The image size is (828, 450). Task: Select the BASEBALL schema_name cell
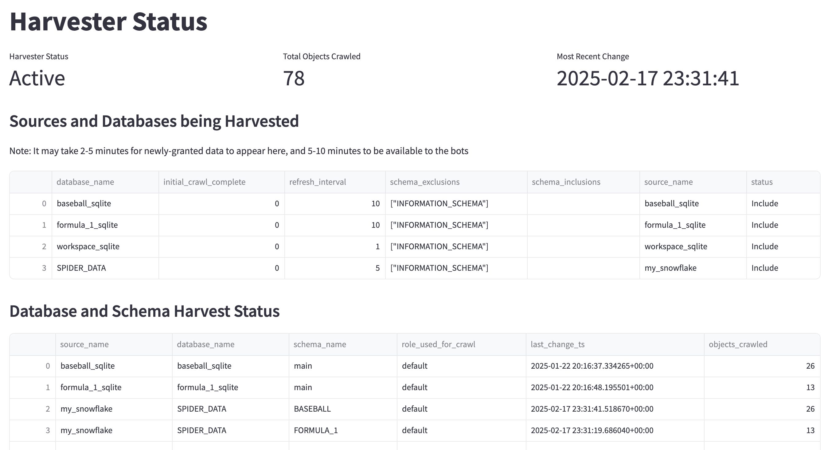[x=312, y=409]
